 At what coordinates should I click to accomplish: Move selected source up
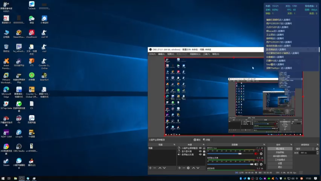point(193,168)
